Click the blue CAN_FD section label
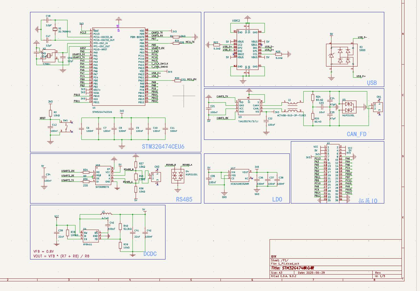420x291 pixels. (x=356, y=134)
